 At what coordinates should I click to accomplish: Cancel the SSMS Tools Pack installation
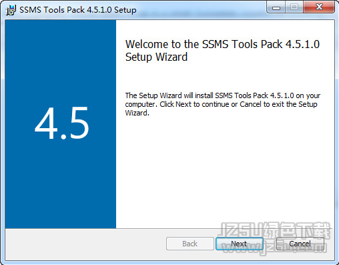[300, 244]
